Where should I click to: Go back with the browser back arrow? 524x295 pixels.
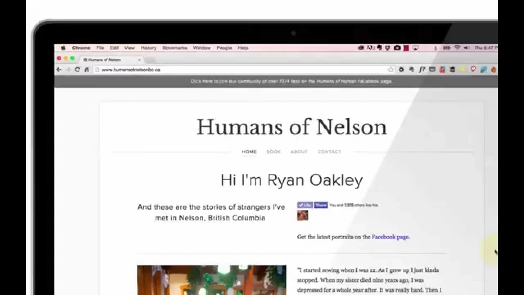pos(59,70)
